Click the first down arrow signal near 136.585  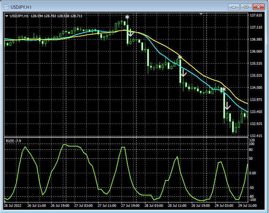[131, 33]
